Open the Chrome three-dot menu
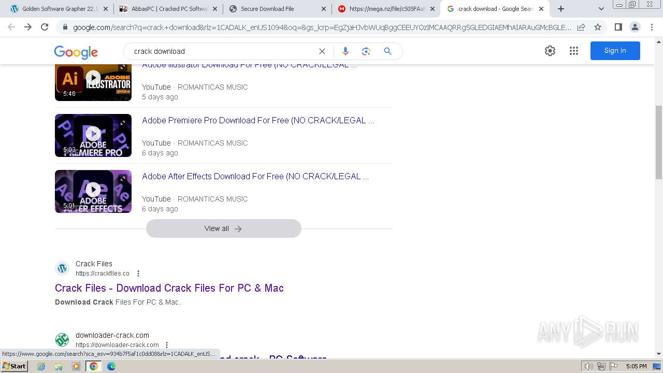This screenshot has width=663, height=373. 651,27
